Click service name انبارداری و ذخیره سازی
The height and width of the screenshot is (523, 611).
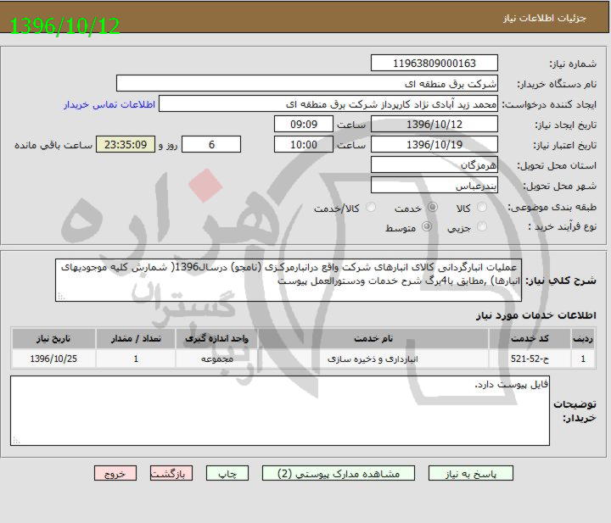373,359
